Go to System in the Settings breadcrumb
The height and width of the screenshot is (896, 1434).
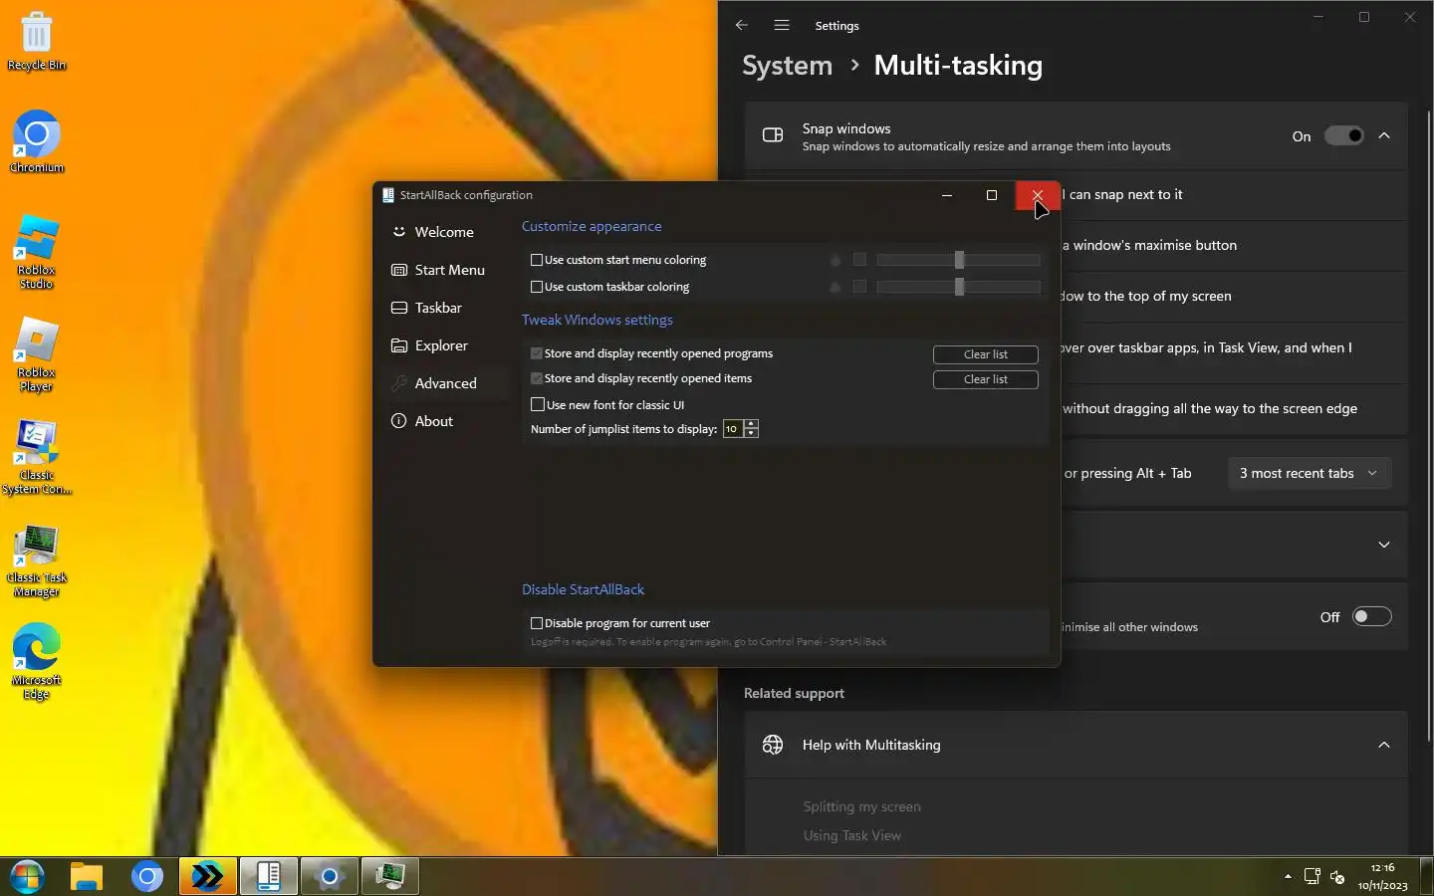(788, 66)
